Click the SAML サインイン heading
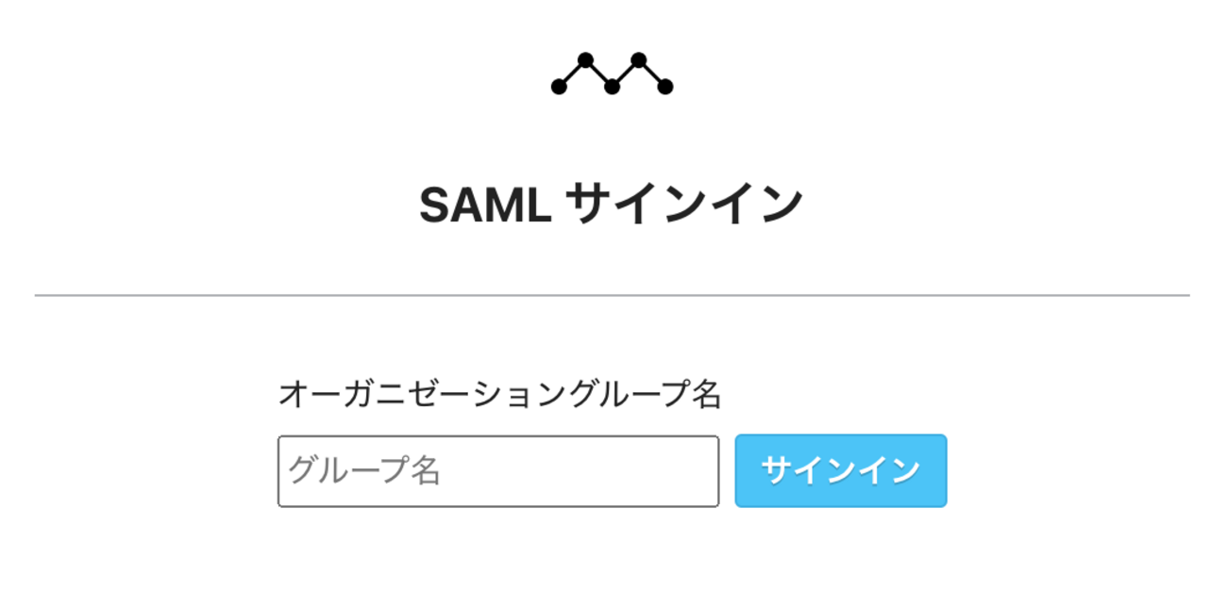1227x607 pixels. point(611,205)
